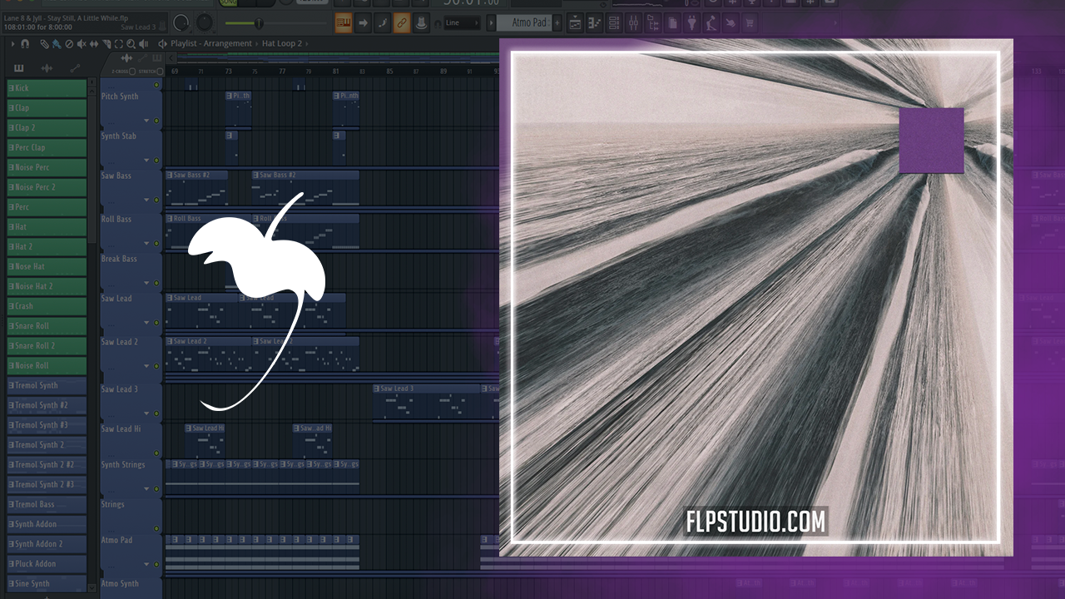This screenshot has height=599, width=1065.
Task: Mute the Pitch Synth track
Action: 156,121
